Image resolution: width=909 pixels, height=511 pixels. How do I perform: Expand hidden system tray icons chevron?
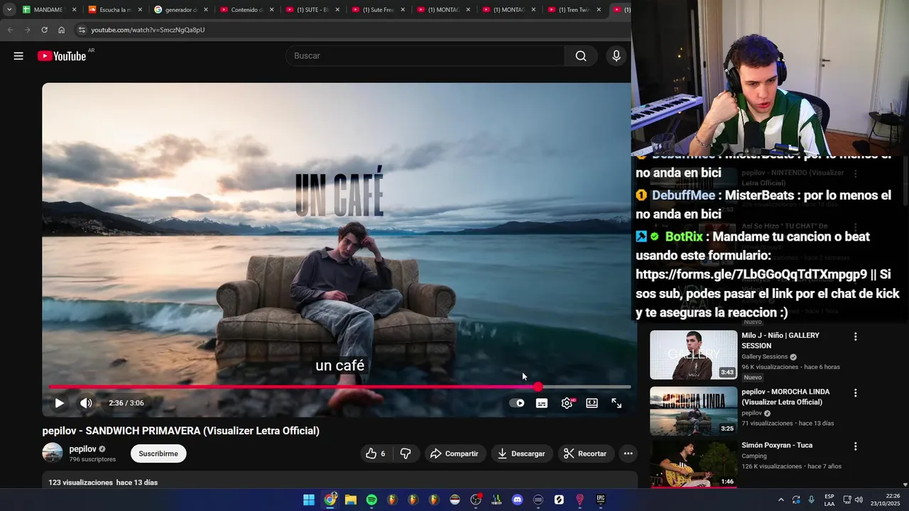(x=781, y=500)
